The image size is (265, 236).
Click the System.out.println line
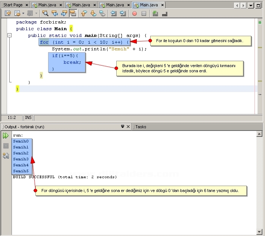click(x=99, y=49)
